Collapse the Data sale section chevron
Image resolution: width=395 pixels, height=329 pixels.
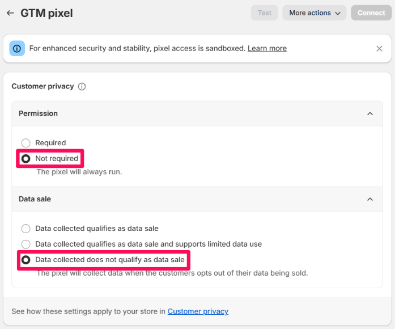point(370,199)
